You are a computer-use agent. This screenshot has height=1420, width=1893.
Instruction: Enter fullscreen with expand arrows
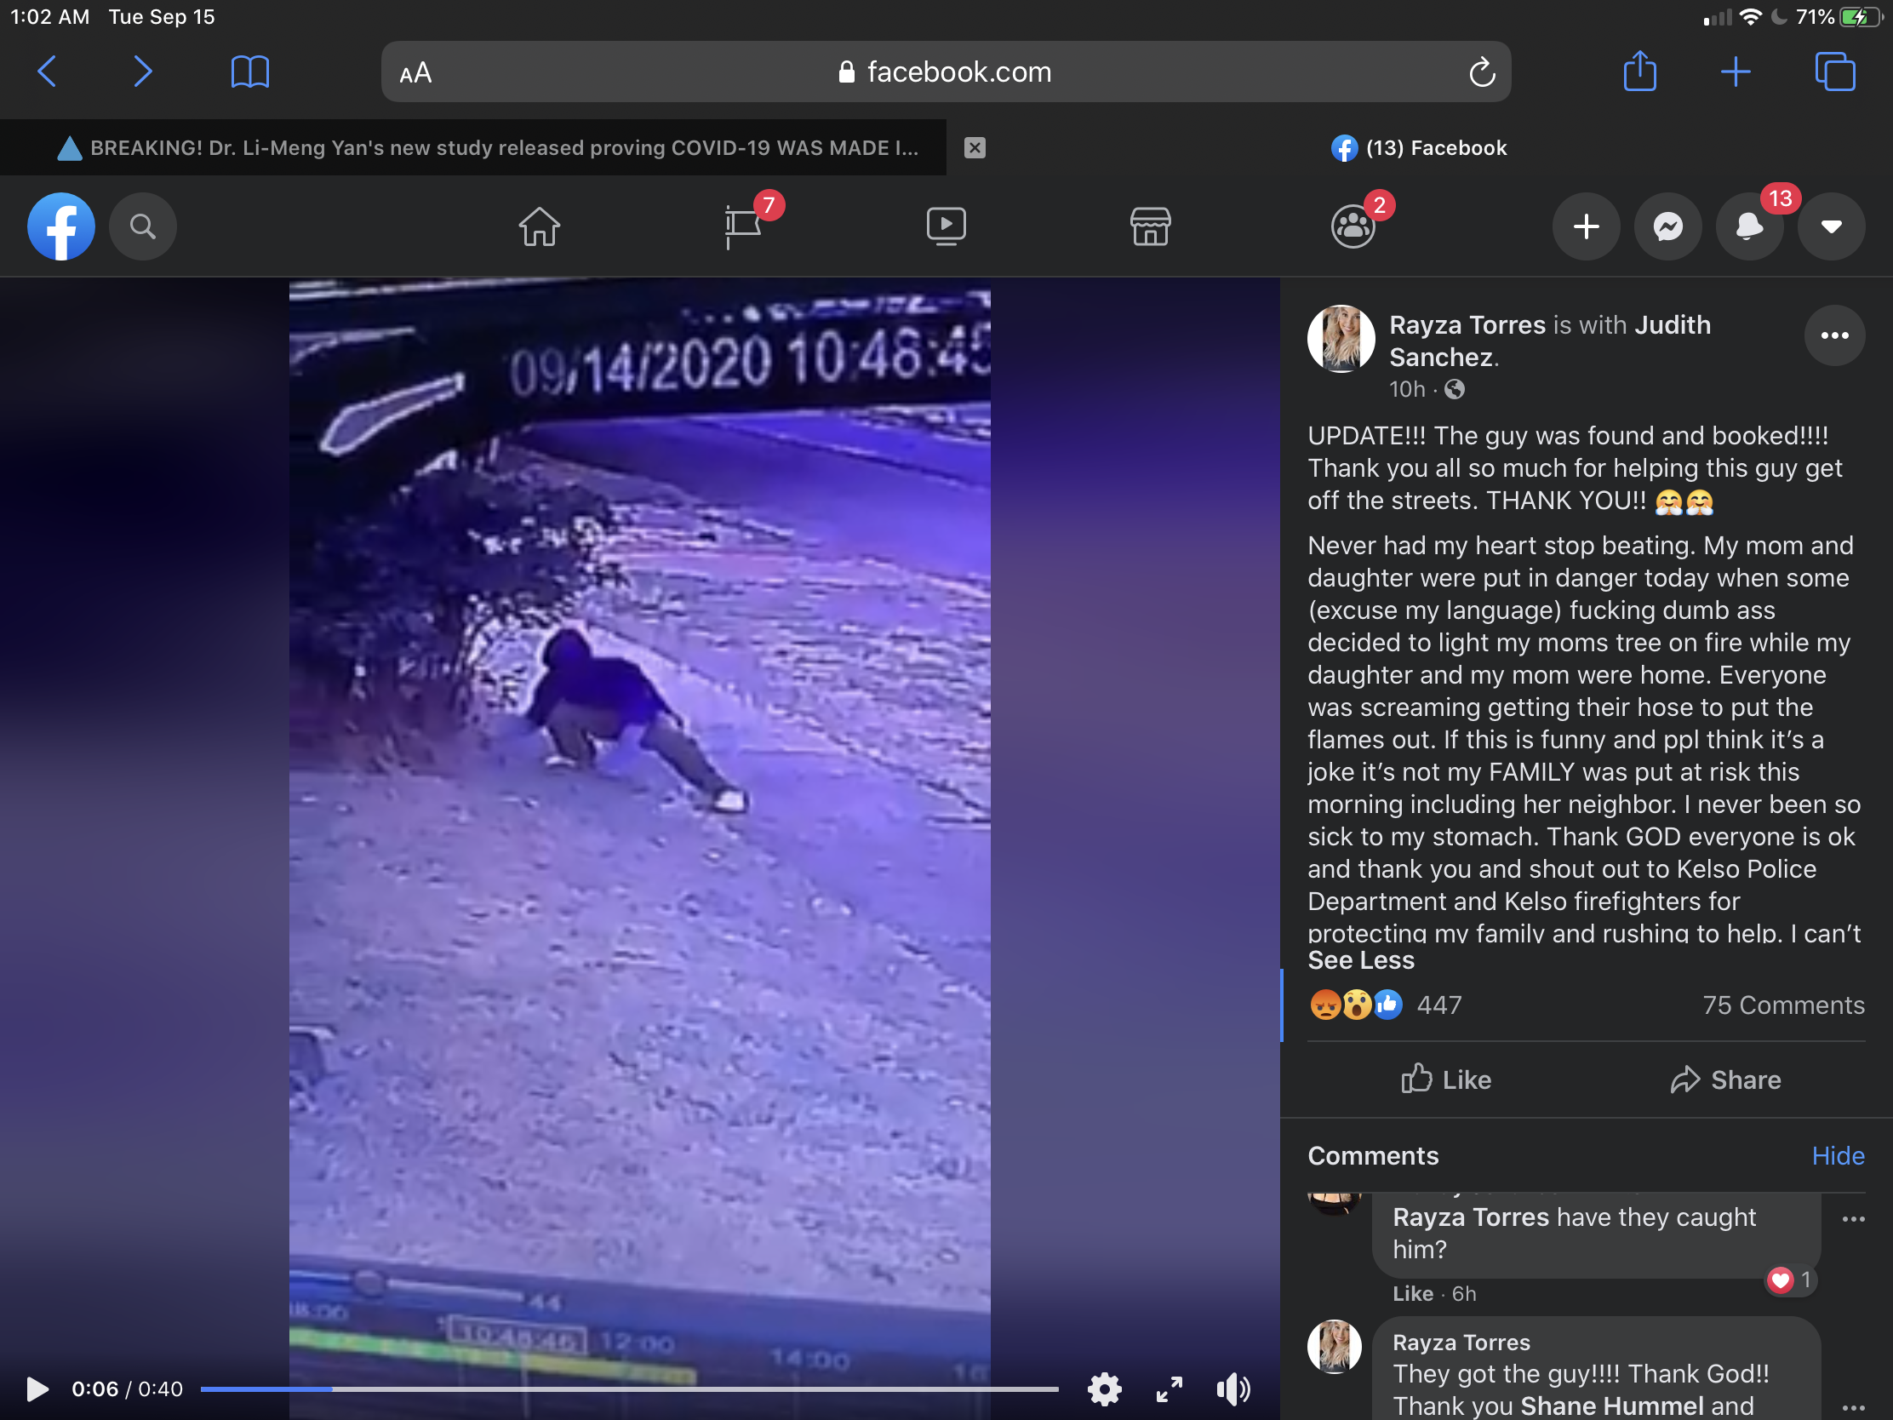point(1169,1389)
